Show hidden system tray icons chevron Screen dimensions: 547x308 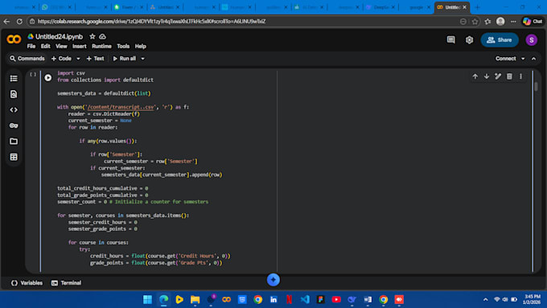485,300
